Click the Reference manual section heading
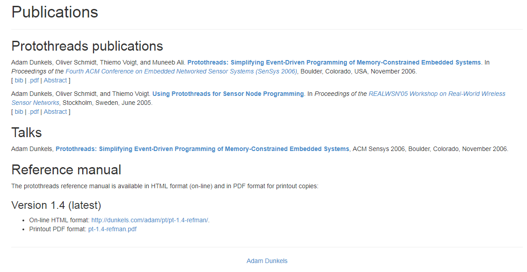 pos(66,170)
